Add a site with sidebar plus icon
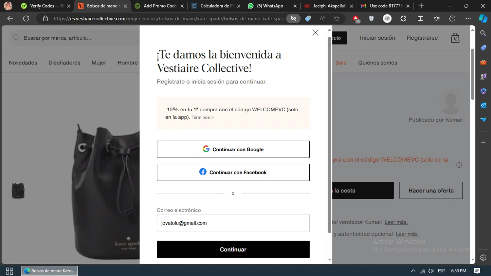 point(483,143)
